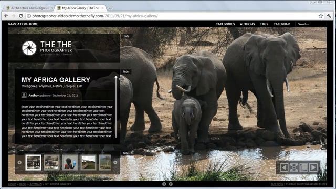Click the address bar URL
The height and width of the screenshot is (189, 336).
tap(95, 16)
